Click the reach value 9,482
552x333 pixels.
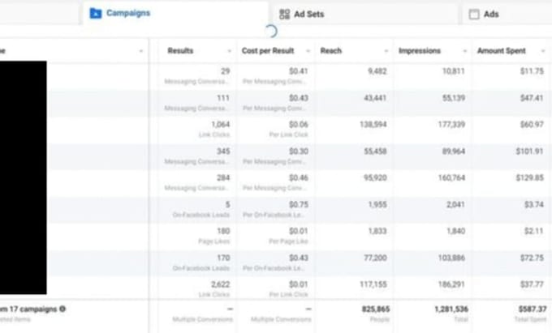(377, 71)
